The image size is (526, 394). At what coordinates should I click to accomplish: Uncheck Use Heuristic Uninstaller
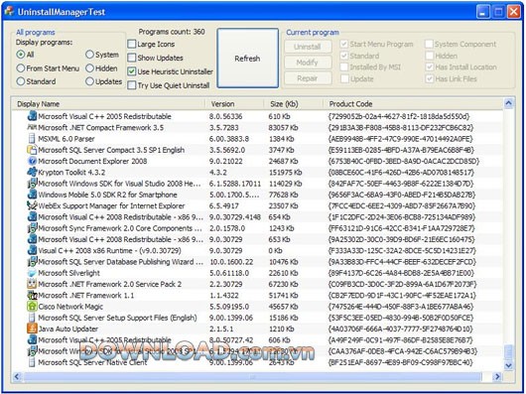click(132, 71)
